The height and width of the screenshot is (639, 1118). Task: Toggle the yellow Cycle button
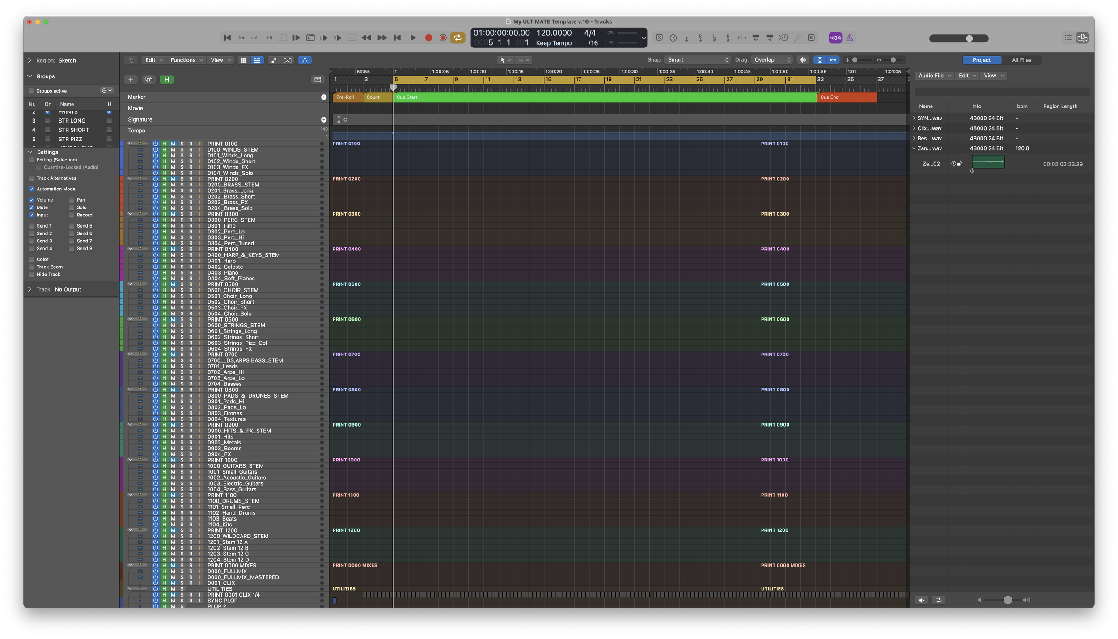[x=457, y=38]
